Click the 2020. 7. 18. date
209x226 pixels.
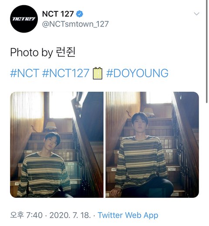click(70, 215)
